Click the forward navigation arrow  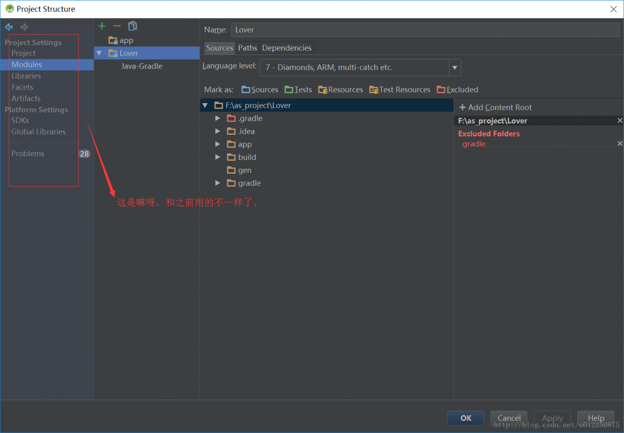coord(24,27)
